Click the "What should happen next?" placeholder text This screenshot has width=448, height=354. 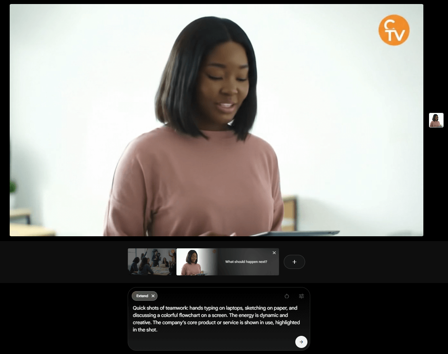point(246,262)
